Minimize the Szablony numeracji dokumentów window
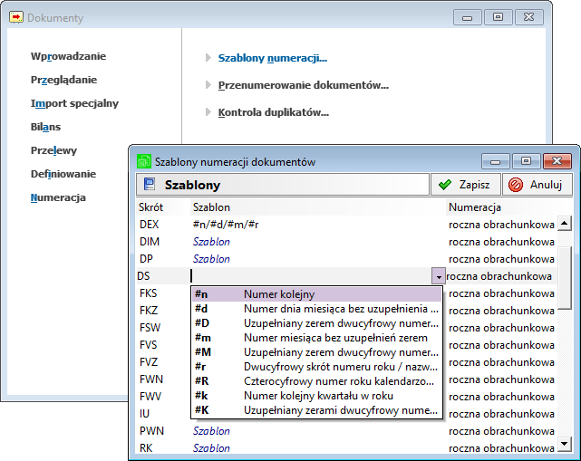 (x=496, y=161)
